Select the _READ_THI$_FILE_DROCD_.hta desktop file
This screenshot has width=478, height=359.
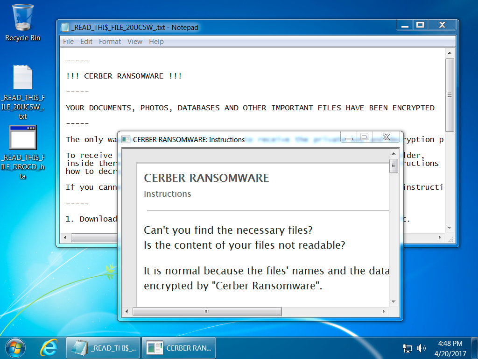pyautogui.click(x=22, y=152)
